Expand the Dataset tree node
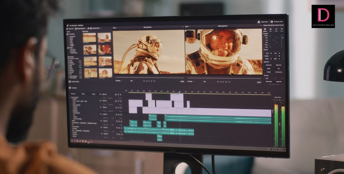The image size is (344, 174). pos(70,47)
